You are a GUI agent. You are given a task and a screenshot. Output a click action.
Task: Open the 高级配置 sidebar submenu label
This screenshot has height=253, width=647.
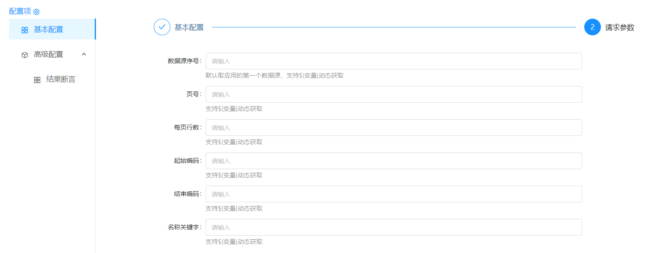(x=49, y=54)
